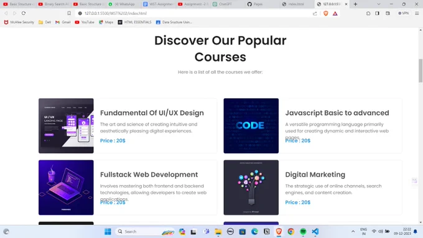Image resolution: width=423 pixels, height=238 pixels.
Task: Show hidden system tray icons
Action: point(353,232)
